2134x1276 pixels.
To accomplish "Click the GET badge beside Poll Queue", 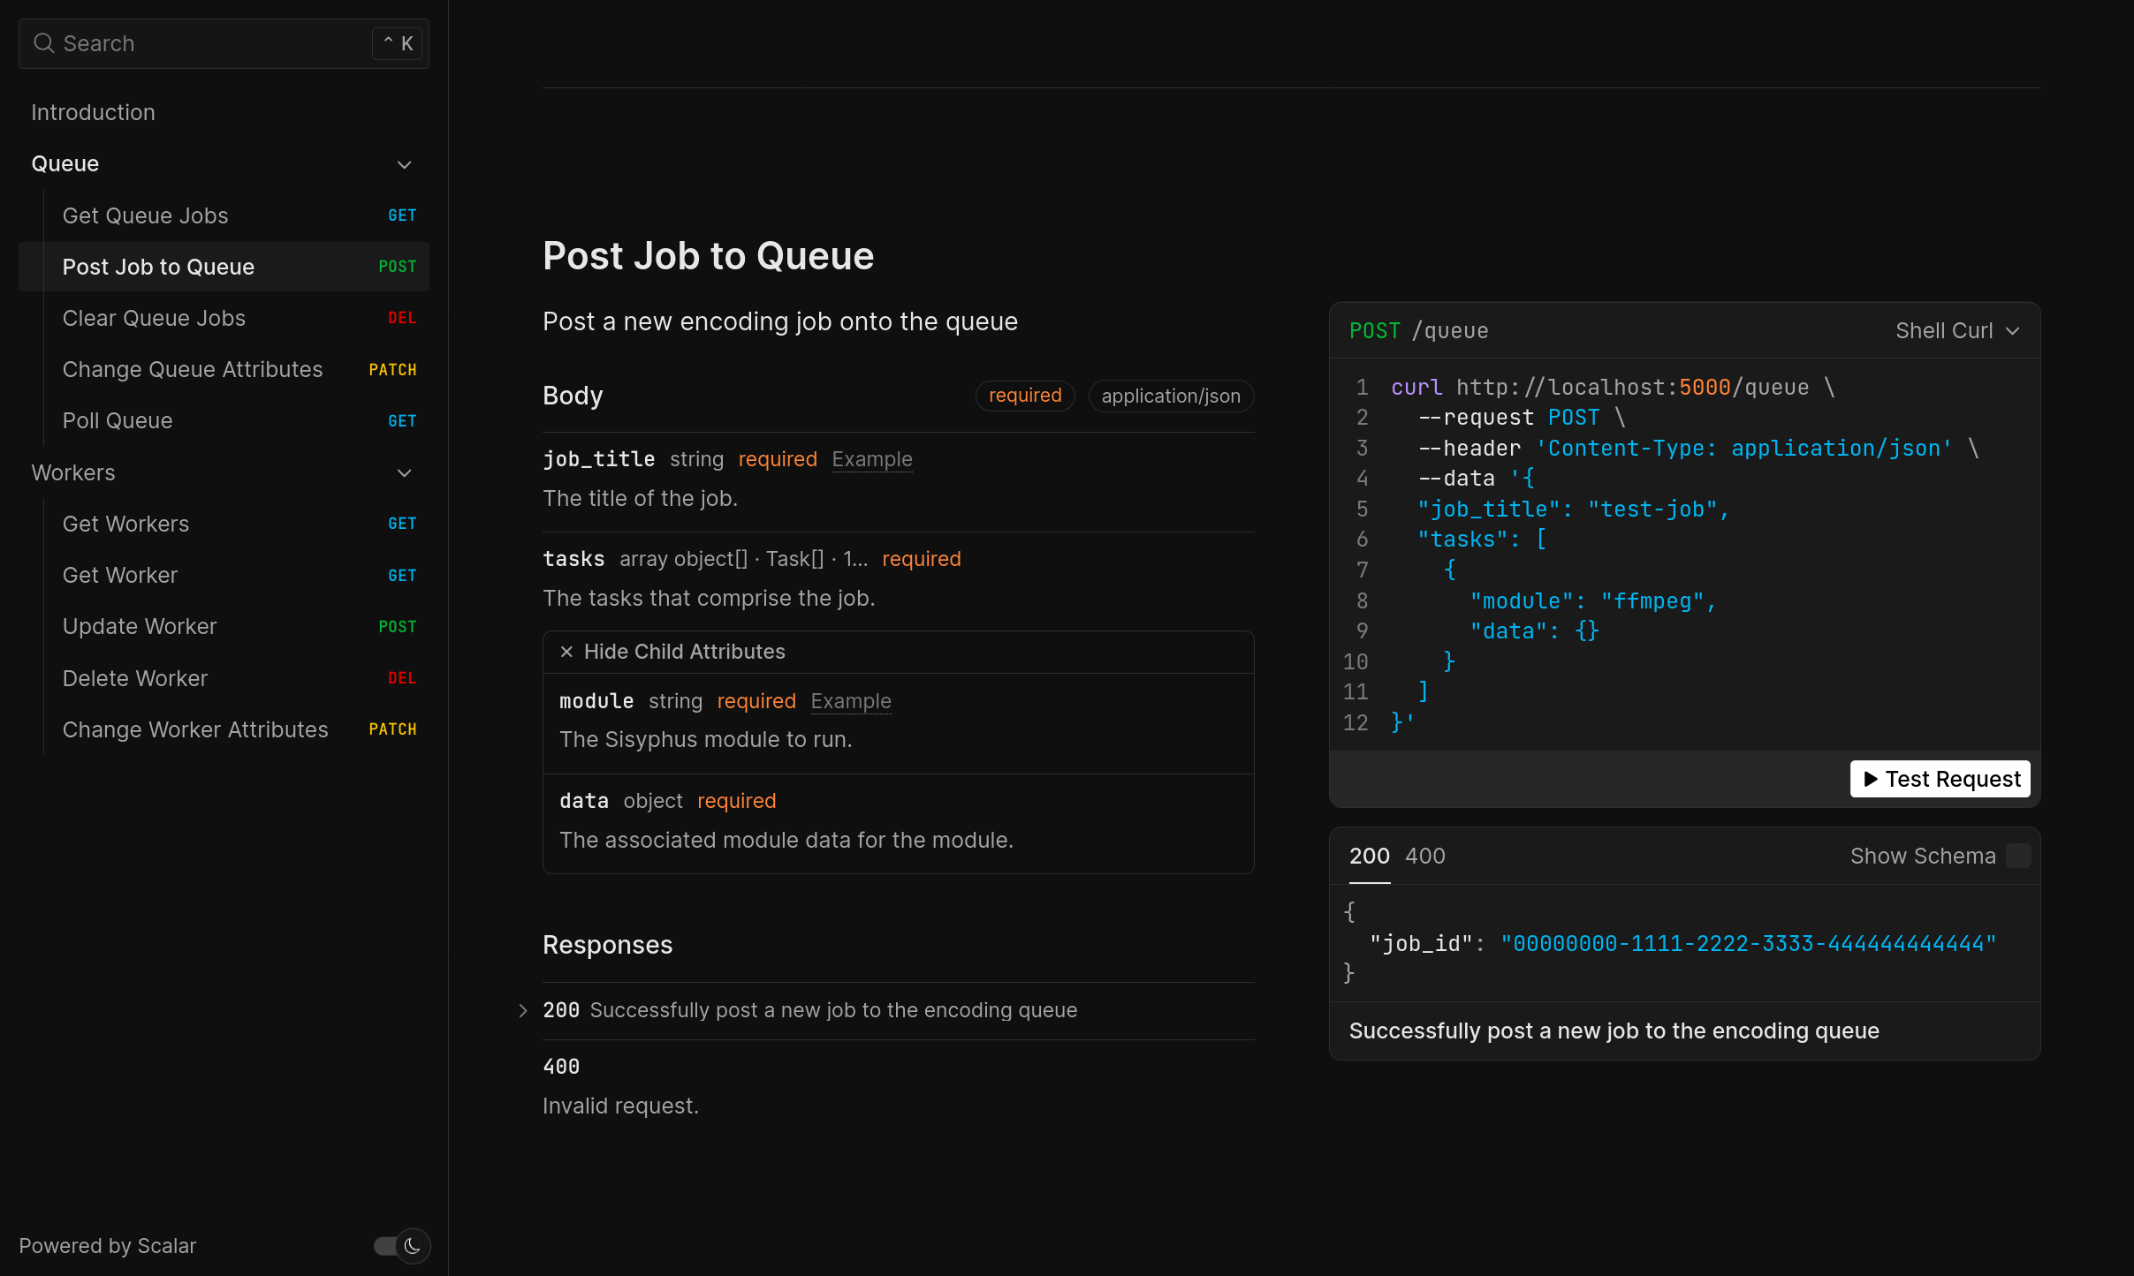I will point(402,421).
